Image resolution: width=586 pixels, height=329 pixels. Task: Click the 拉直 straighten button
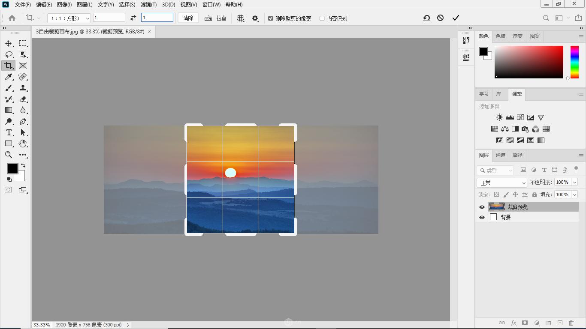pos(216,18)
